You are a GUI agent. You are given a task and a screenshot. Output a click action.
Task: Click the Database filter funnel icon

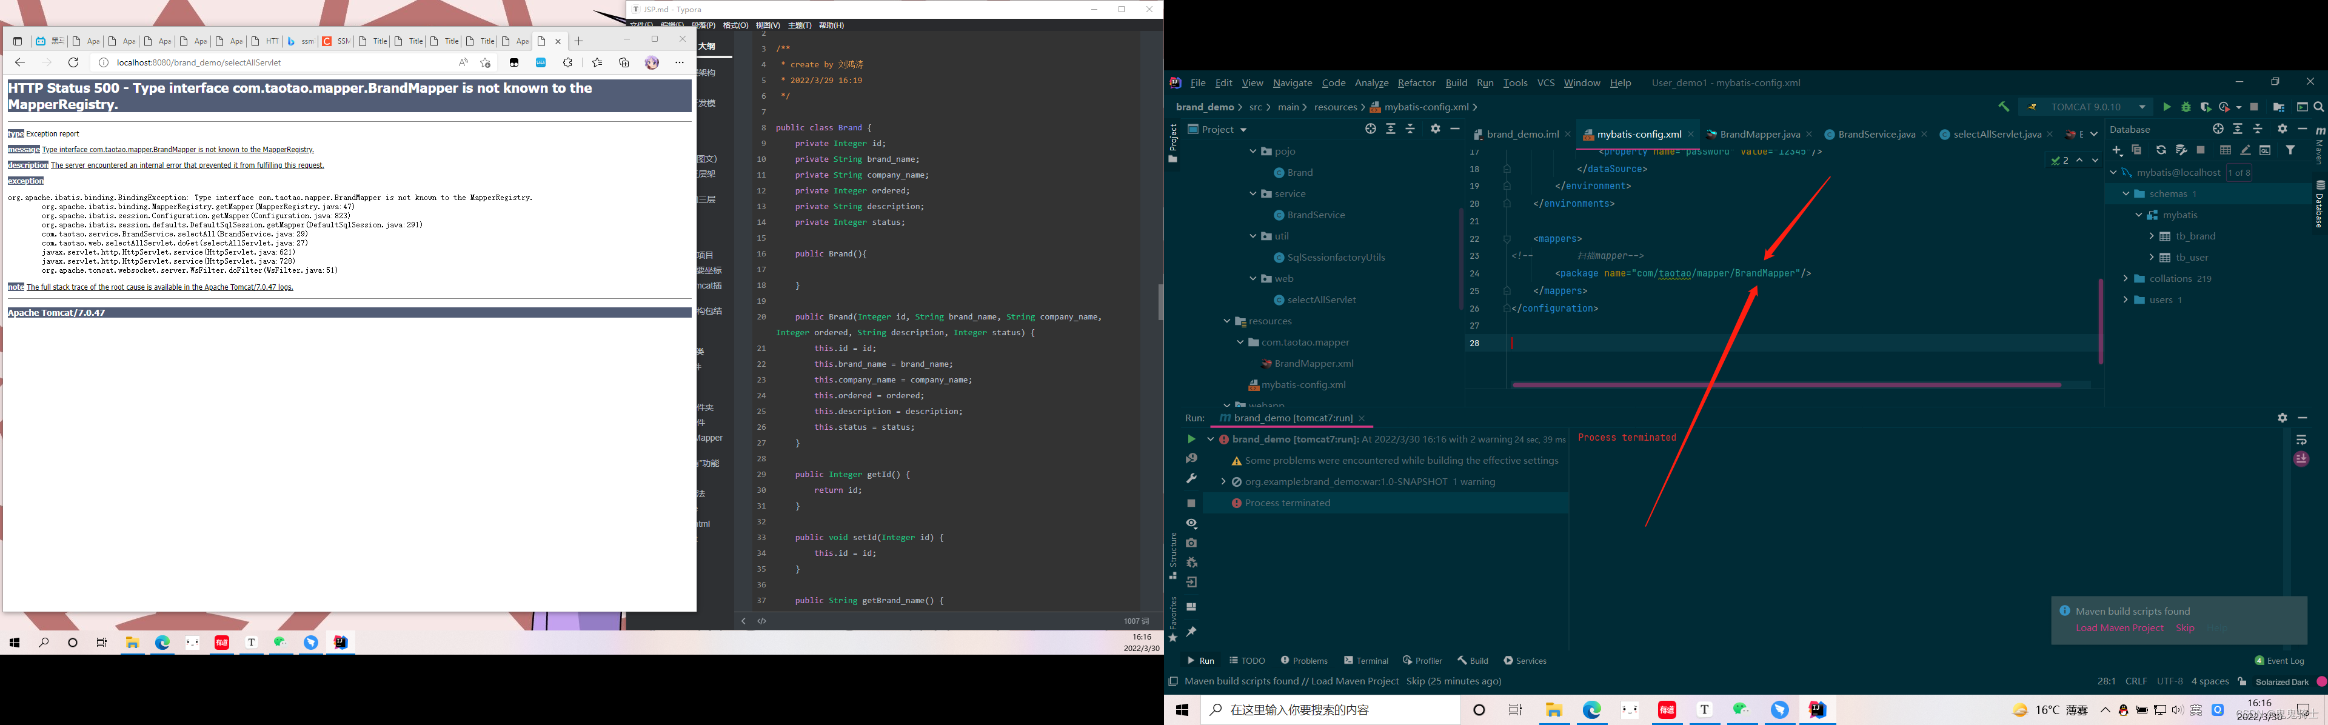pyautogui.click(x=2290, y=150)
